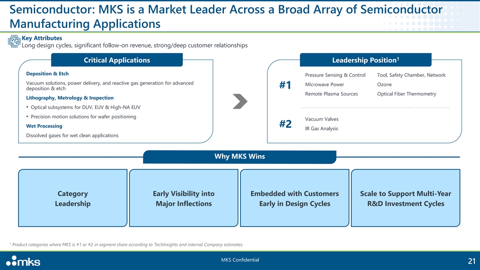480x270 pixels.
Task: Click the slide page number 21
Action: click(x=471, y=261)
